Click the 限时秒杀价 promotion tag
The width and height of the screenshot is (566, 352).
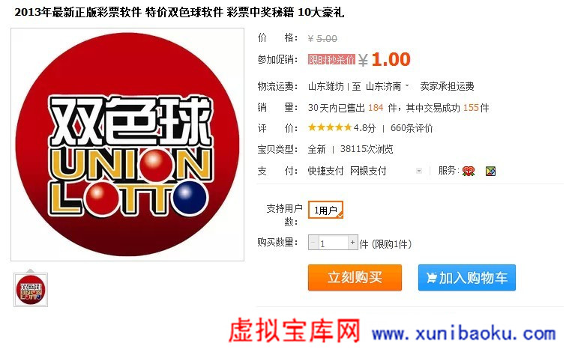point(331,59)
